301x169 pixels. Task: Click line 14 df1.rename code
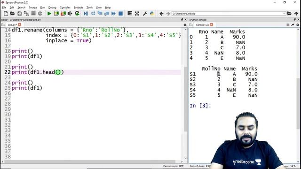click(x=70, y=30)
